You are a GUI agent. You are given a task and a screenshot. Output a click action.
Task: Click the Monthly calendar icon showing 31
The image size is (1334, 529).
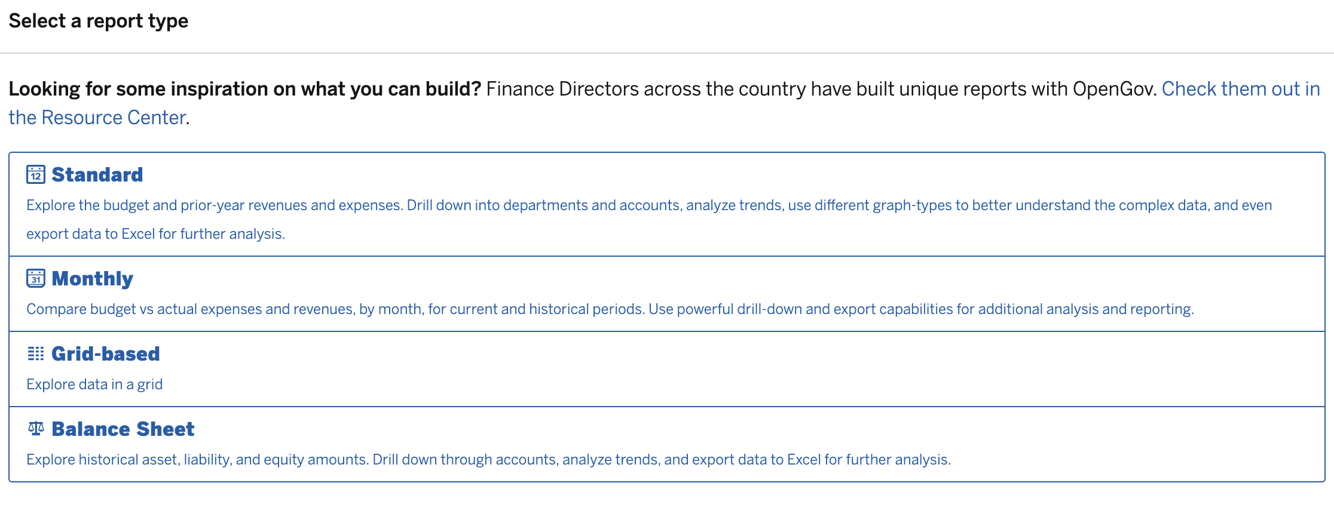click(36, 278)
